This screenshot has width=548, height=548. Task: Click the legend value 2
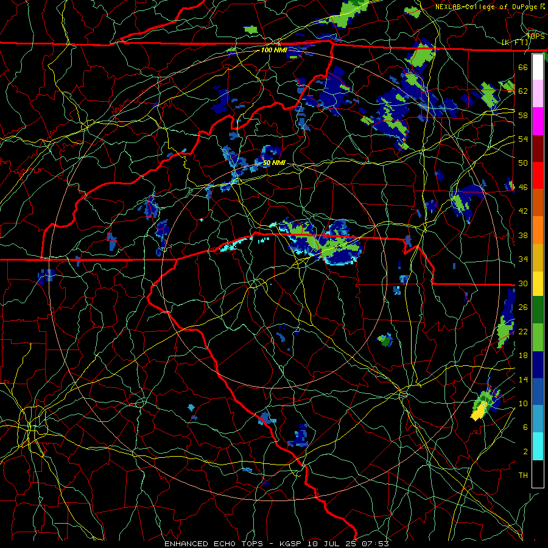tap(525, 452)
